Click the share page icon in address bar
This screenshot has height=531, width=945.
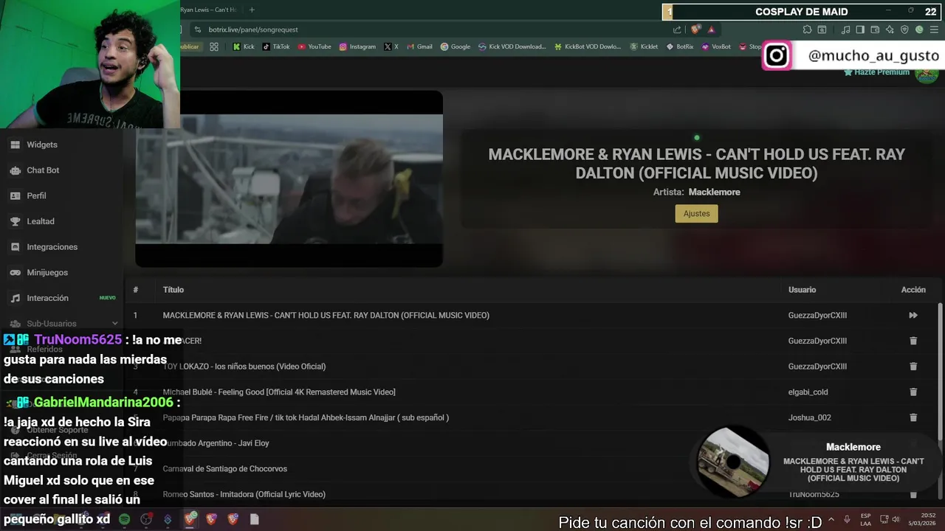pyautogui.click(x=677, y=29)
